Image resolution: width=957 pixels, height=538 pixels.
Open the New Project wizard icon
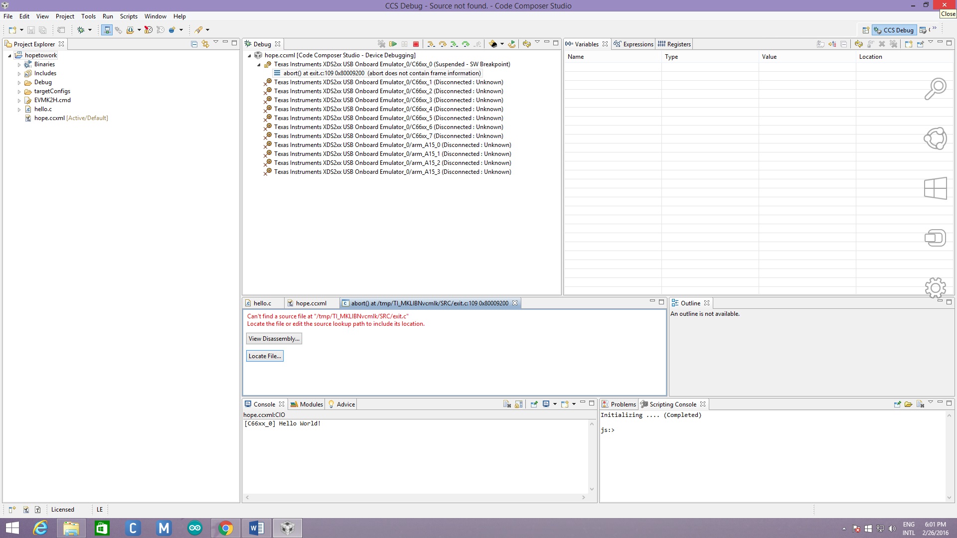(12, 30)
